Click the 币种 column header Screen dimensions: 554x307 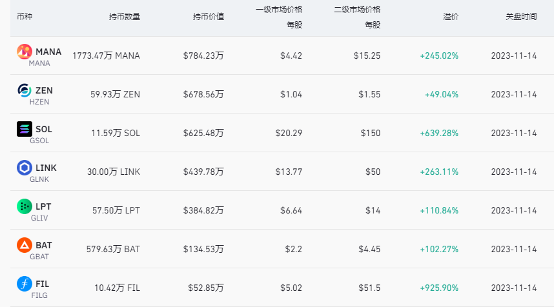(x=25, y=17)
